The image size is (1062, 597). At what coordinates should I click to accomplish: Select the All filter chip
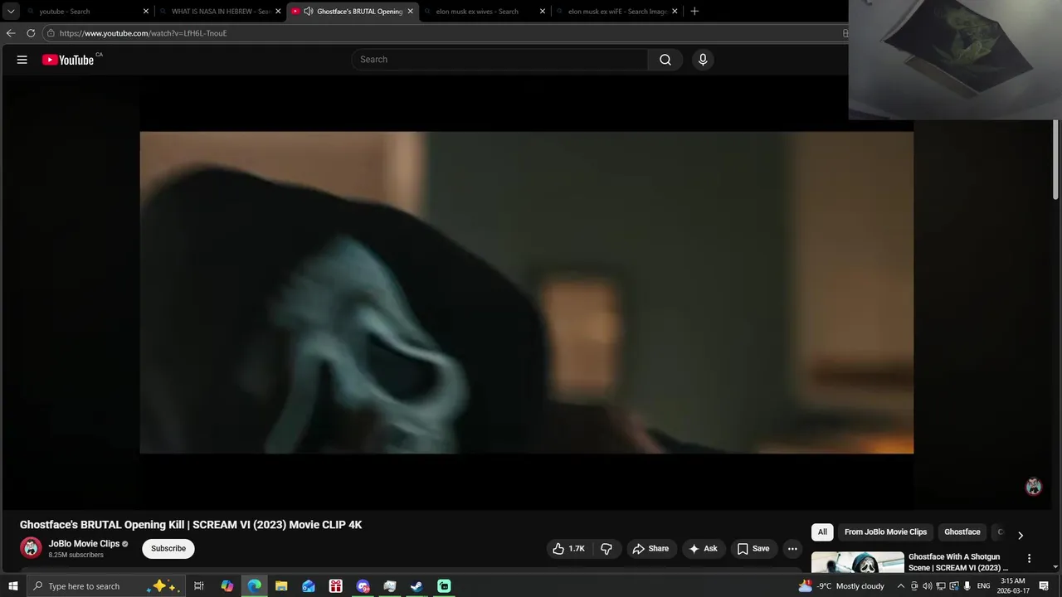tap(822, 532)
